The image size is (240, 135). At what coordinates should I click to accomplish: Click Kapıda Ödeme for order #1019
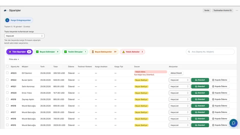(220, 99)
